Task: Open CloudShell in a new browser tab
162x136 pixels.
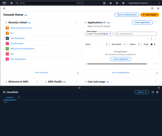Action: 153,92
